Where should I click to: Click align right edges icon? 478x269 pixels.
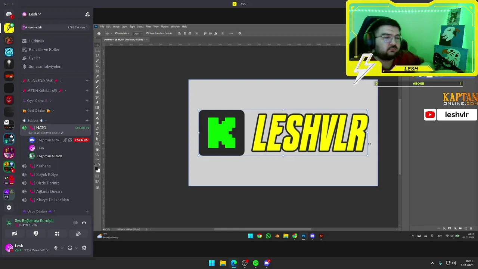pos(190,33)
